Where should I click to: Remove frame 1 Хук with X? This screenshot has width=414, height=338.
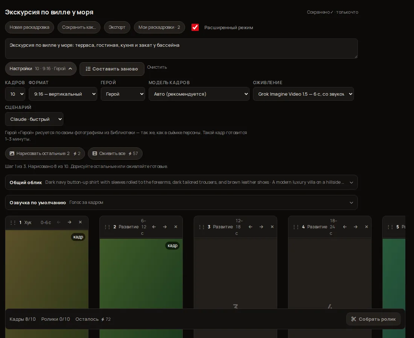pos(80,222)
